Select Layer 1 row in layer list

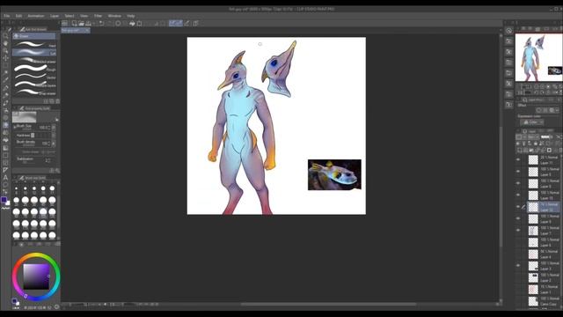coord(544,290)
